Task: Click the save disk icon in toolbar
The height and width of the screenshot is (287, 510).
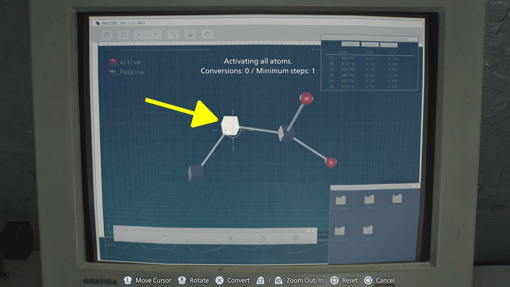Action: click(x=107, y=35)
